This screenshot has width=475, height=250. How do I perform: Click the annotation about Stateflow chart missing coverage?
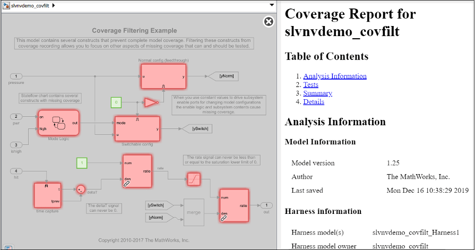tap(50, 98)
